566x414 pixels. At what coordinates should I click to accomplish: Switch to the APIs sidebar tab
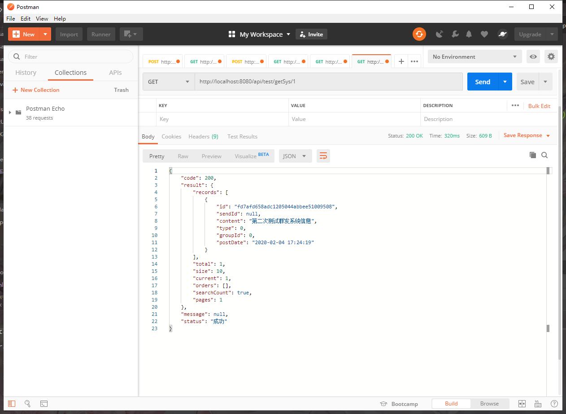115,73
